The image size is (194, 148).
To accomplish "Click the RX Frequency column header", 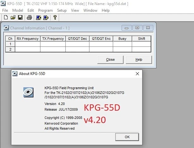I will (27, 39).
